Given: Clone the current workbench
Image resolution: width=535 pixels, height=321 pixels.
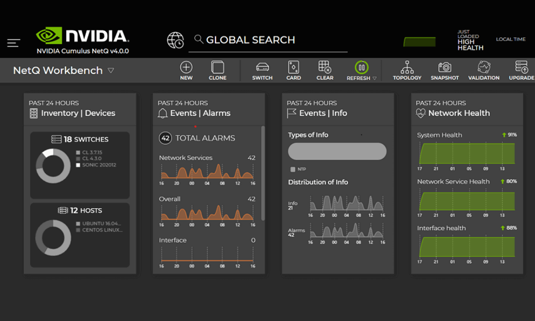Looking at the screenshot, I should tap(217, 70).
